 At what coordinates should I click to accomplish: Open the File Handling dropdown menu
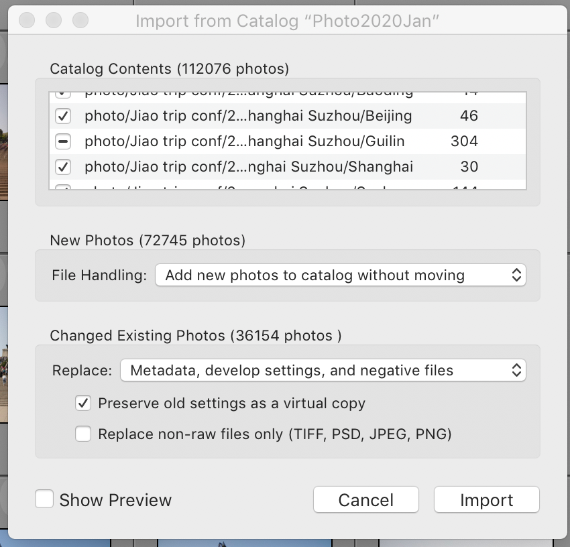click(x=340, y=275)
